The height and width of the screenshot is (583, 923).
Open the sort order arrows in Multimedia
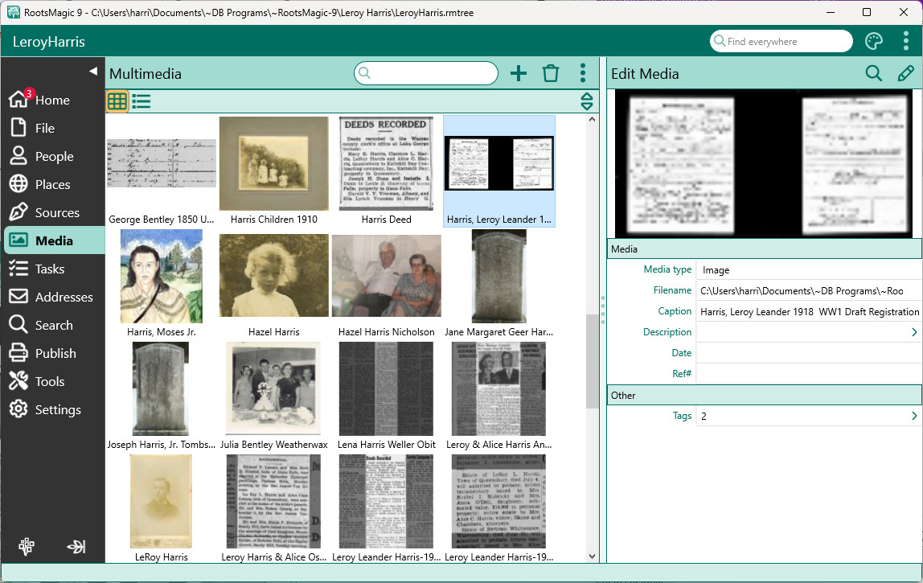click(x=587, y=101)
